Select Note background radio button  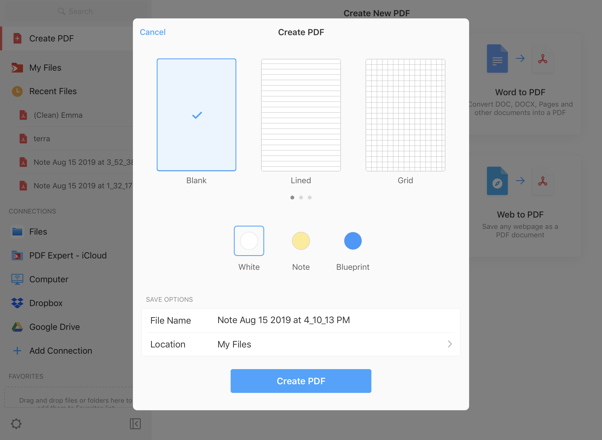coord(300,241)
